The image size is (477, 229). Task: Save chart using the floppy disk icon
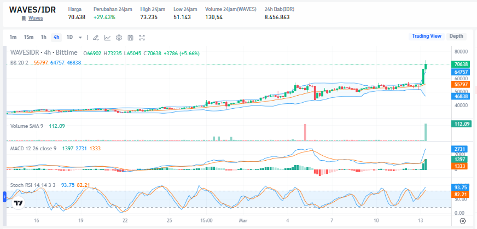pos(131,37)
